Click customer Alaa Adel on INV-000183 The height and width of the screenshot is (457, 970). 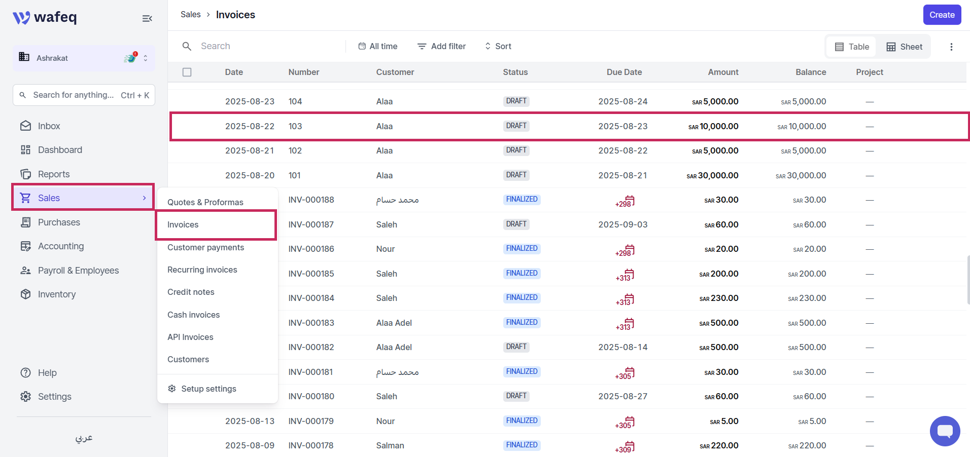394,323
